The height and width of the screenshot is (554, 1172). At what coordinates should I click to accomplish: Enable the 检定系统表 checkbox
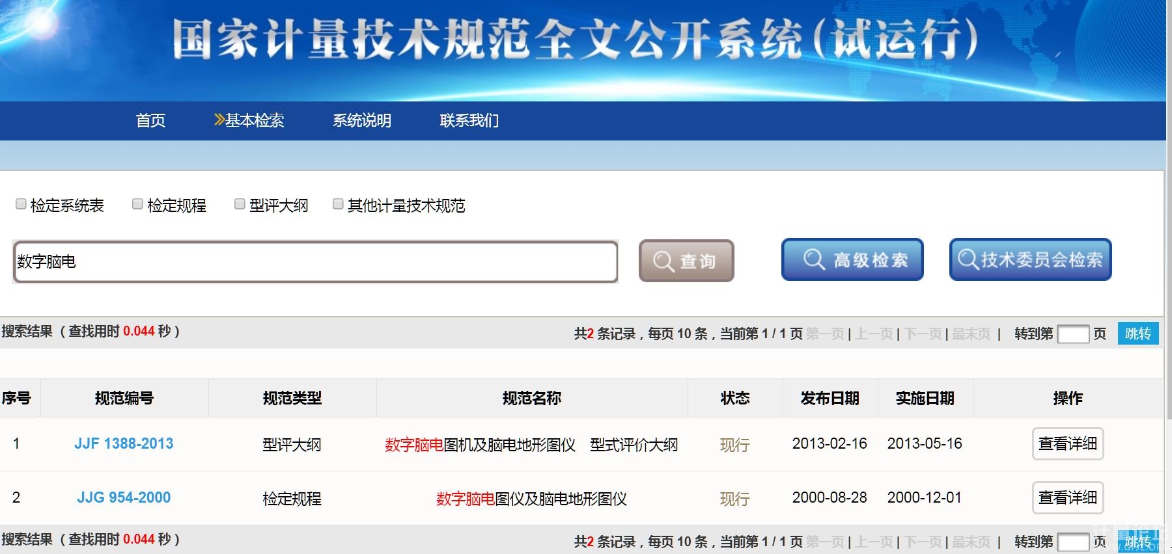pyautogui.click(x=21, y=204)
